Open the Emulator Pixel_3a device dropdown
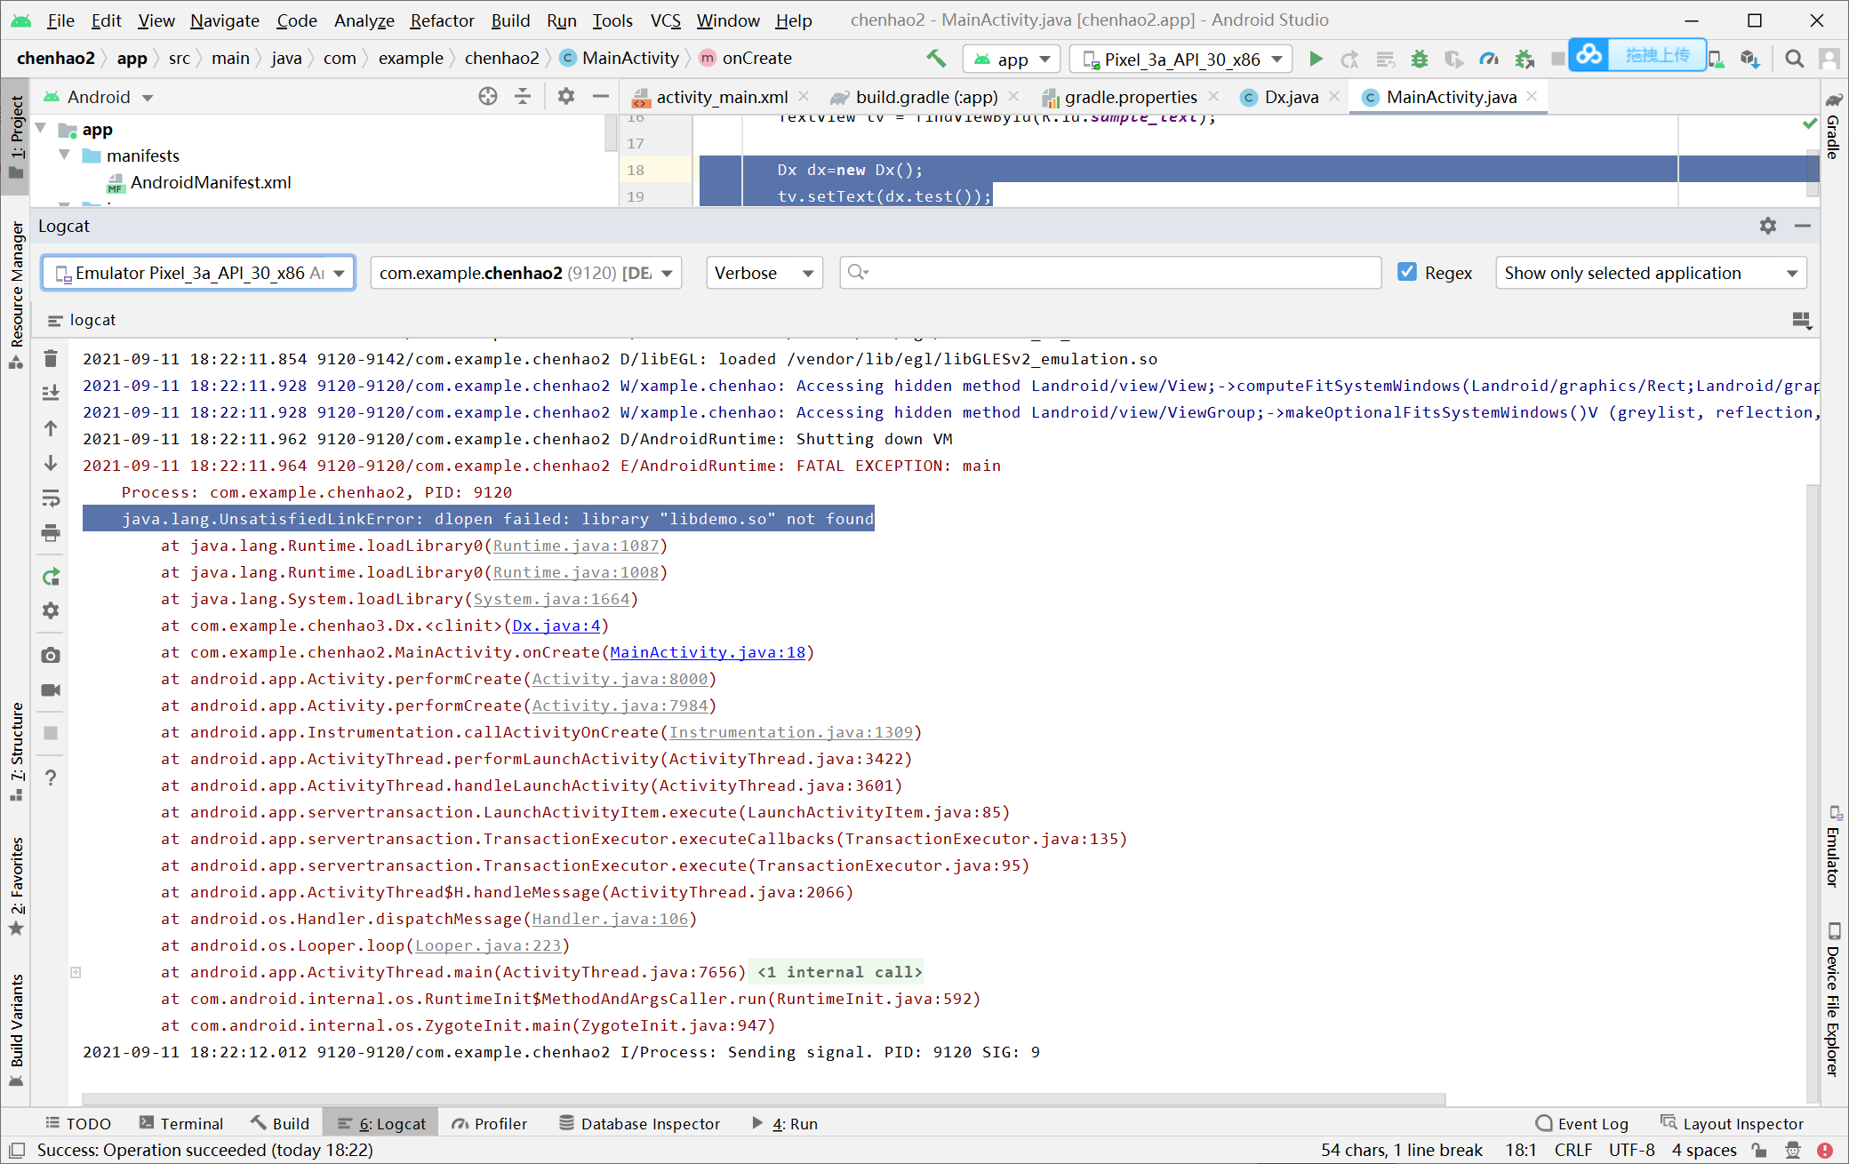 pos(198,273)
